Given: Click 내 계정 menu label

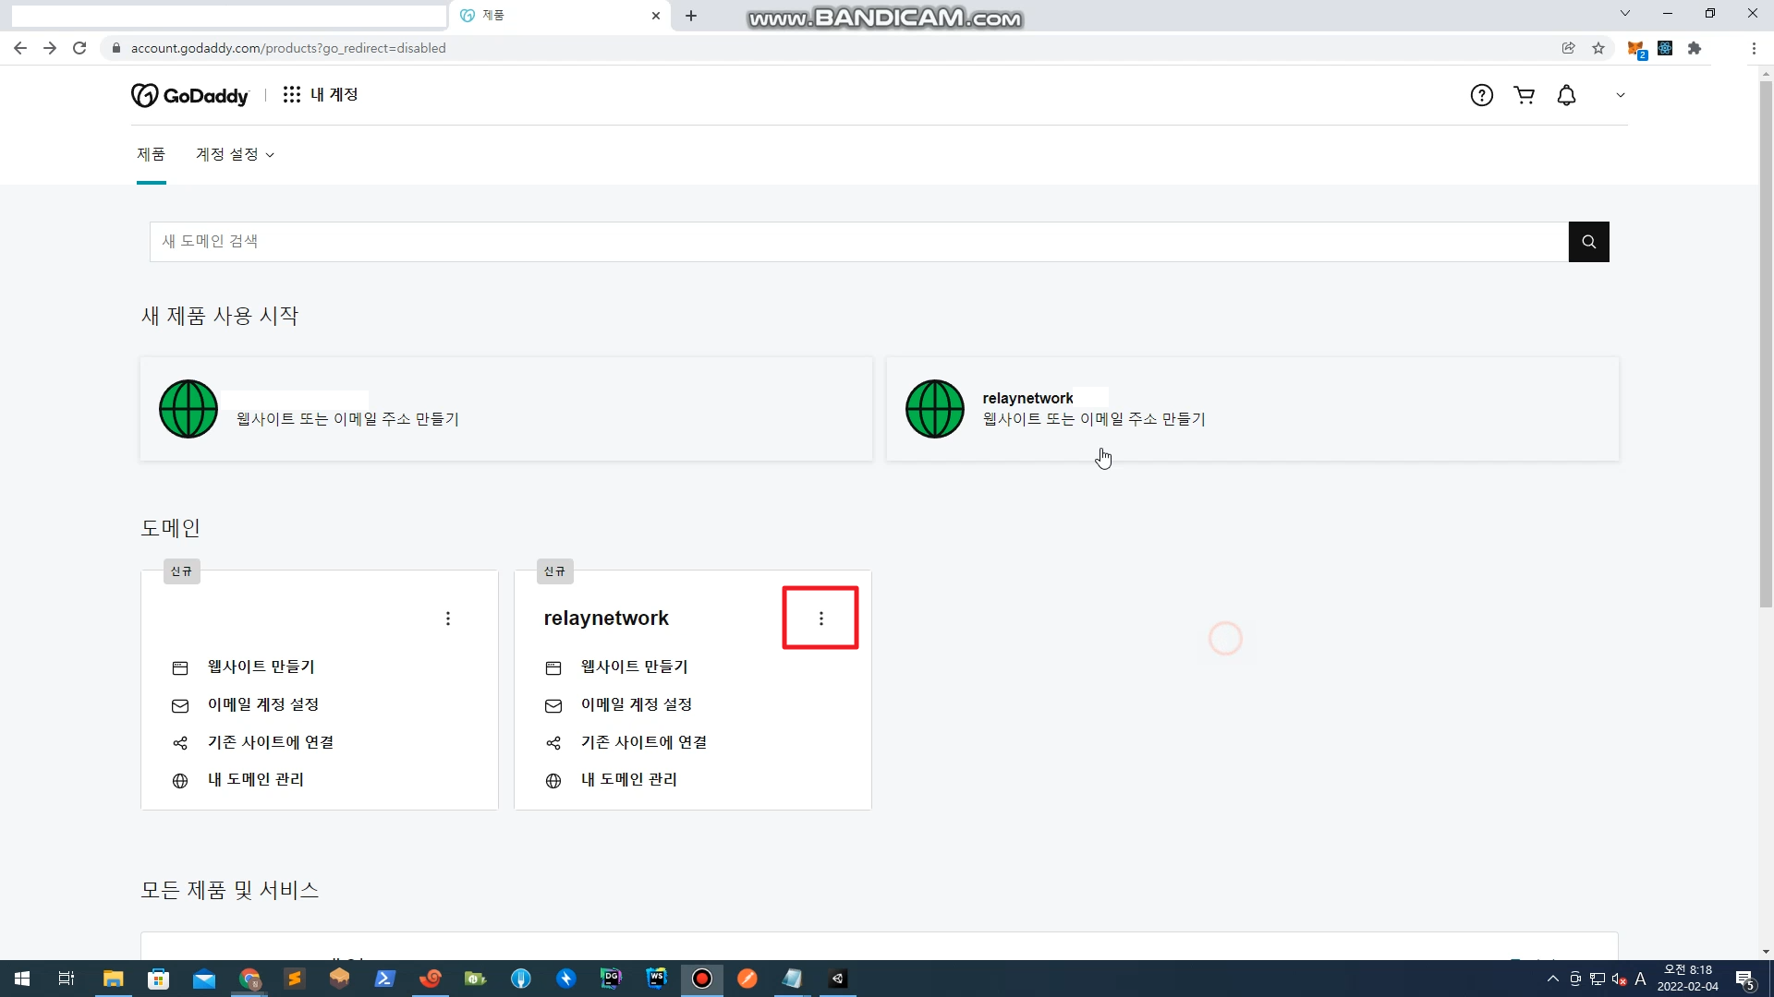Looking at the screenshot, I should [334, 94].
